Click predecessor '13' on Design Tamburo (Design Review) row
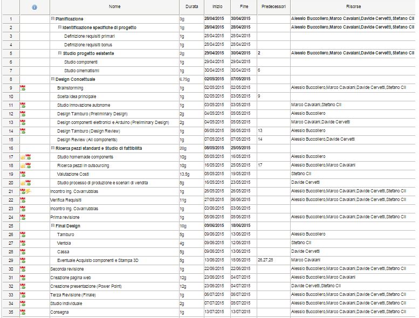Screen dimensions: 419x318 260,130
